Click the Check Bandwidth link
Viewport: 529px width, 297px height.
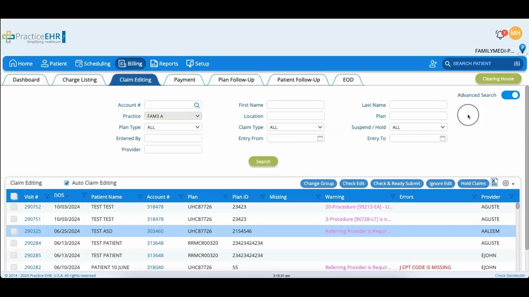510,276
